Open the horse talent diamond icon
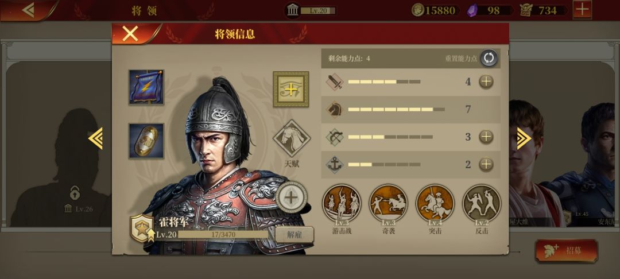The width and height of the screenshot is (620, 279). click(292, 138)
